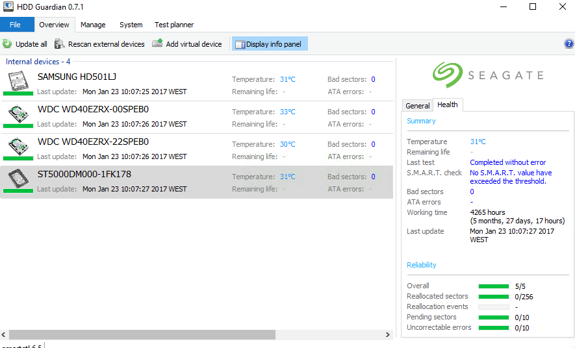Select the WDC WD40EZRX-00SPEB0 drive icon

(18, 115)
